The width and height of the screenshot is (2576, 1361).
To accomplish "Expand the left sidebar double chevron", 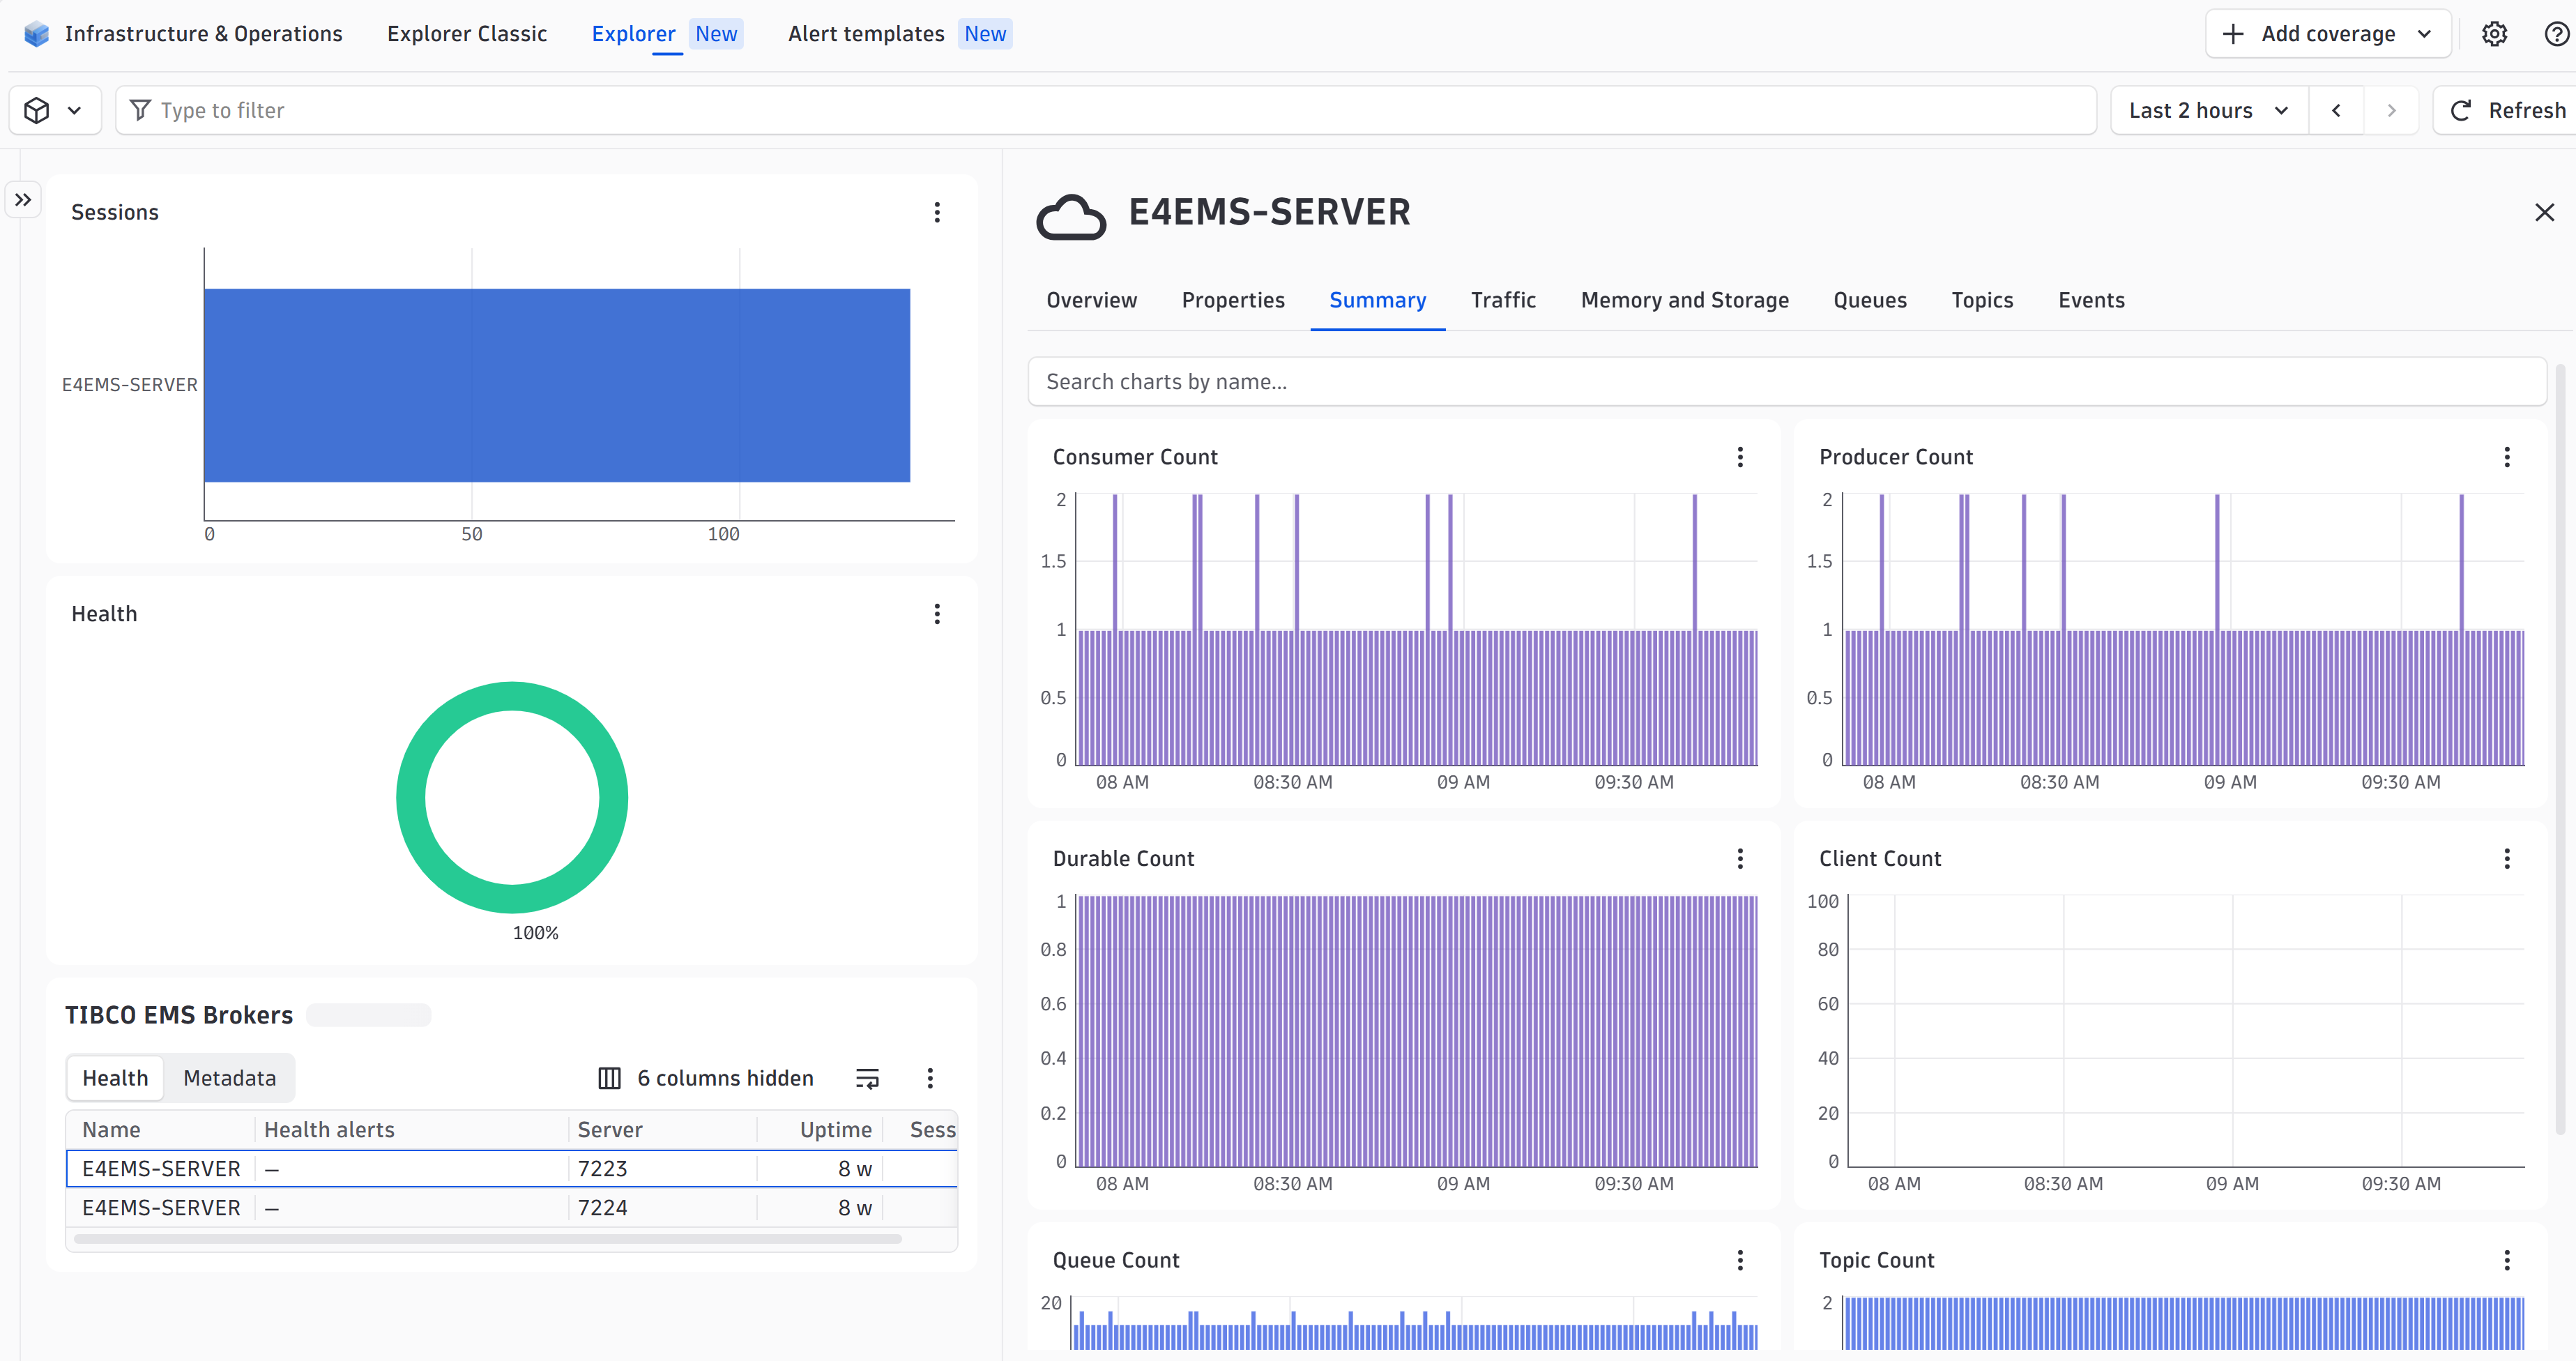I will 23,199.
